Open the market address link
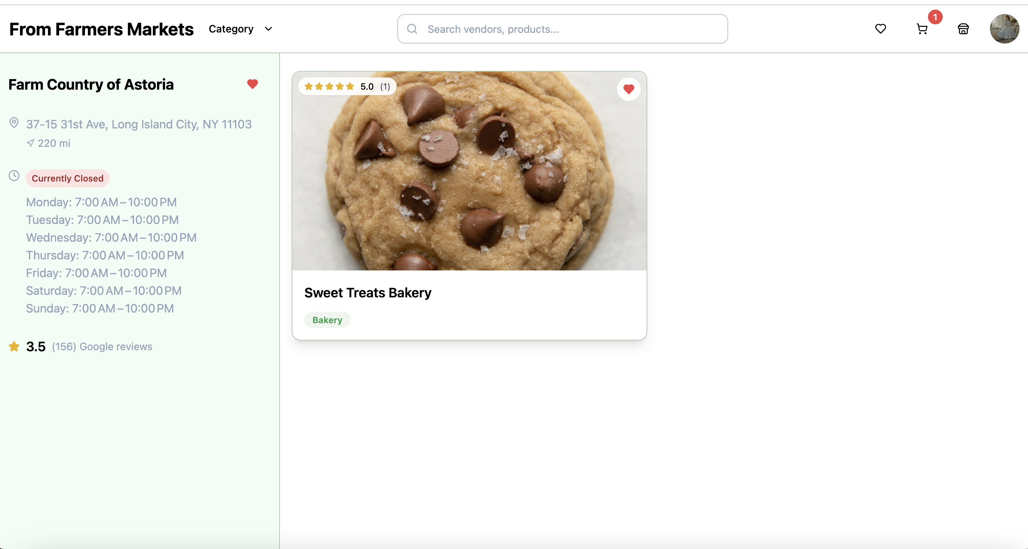The width and height of the screenshot is (1028, 549). click(x=138, y=124)
